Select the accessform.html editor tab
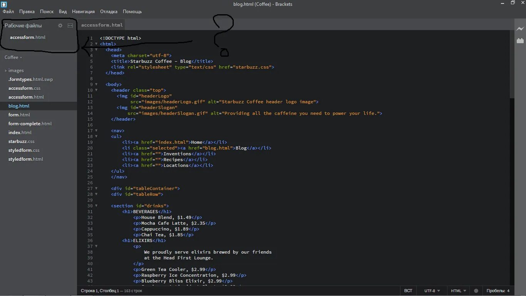This screenshot has height=296, width=526. tap(102, 25)
